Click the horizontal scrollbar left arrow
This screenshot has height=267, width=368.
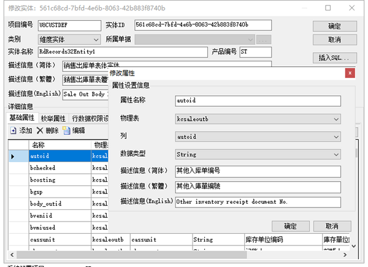[x=12, y=255]
